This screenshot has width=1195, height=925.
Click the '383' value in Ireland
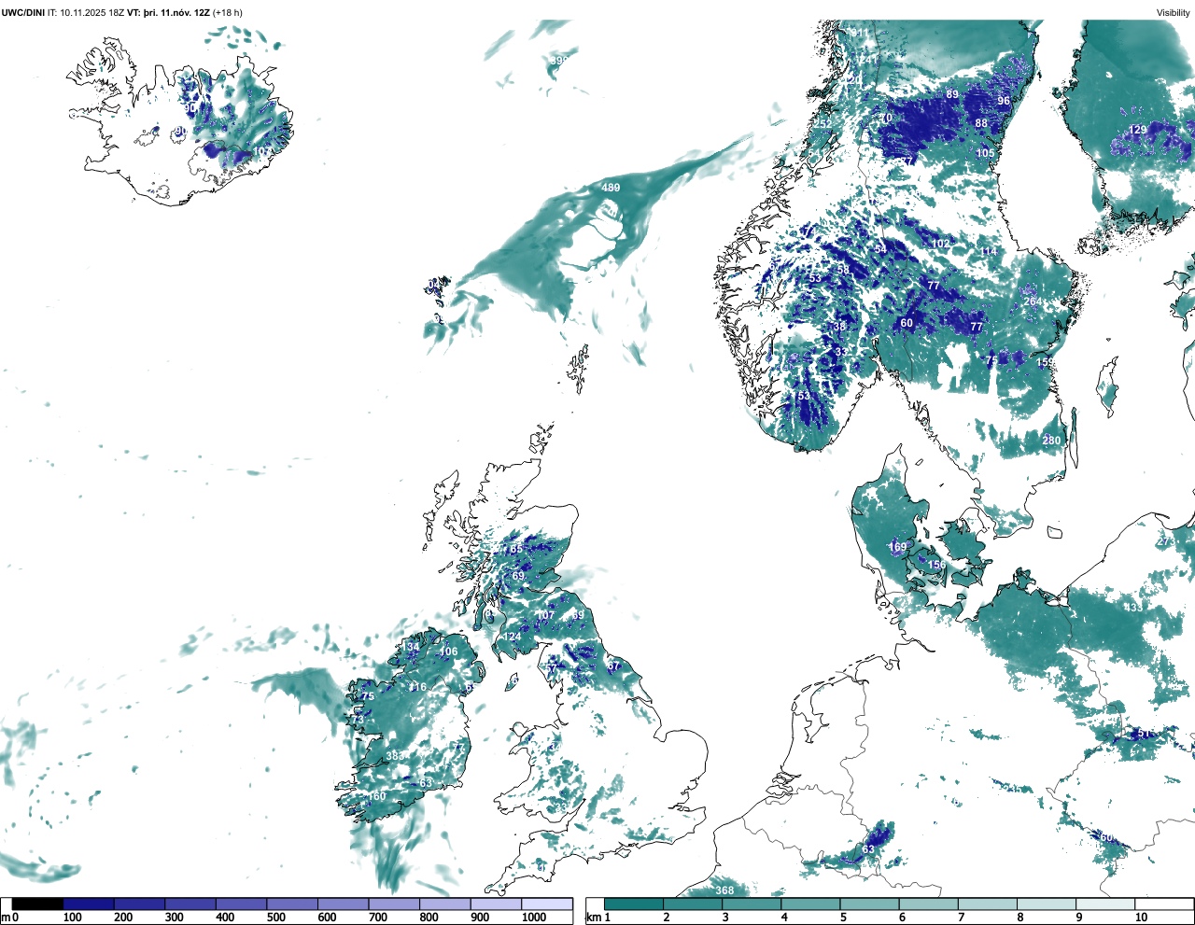tap(395, 756)
